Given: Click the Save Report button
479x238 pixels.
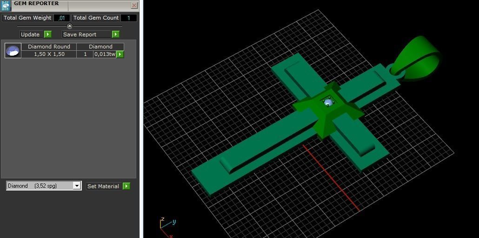Looking at the screenshot, I should 87,34.
